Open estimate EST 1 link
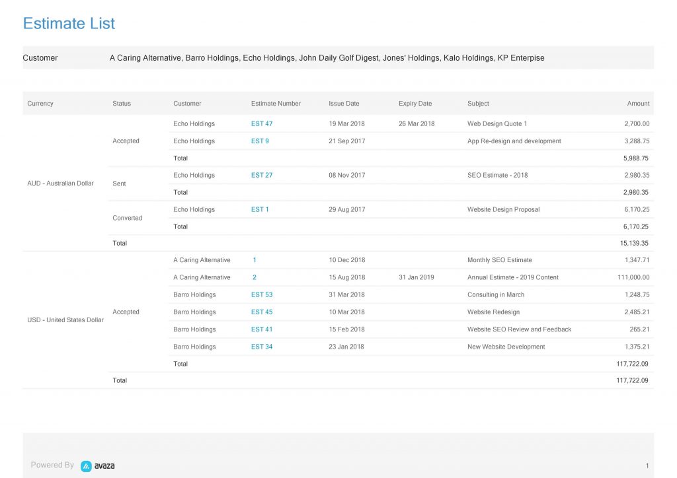This screenshot has height=478, width=677. [260, 209]
